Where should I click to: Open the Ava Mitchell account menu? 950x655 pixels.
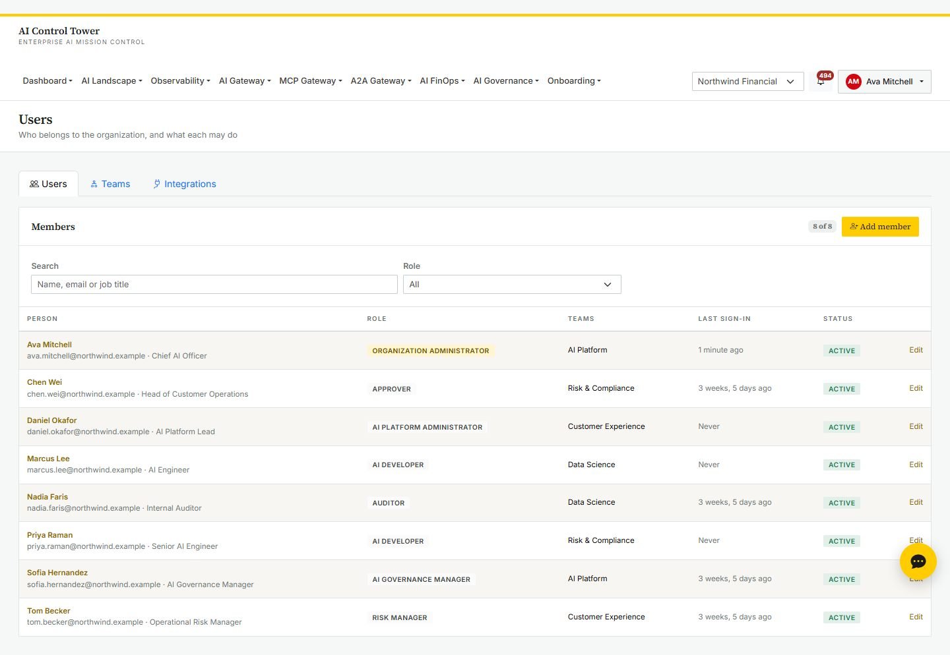[x=885, y=82]
